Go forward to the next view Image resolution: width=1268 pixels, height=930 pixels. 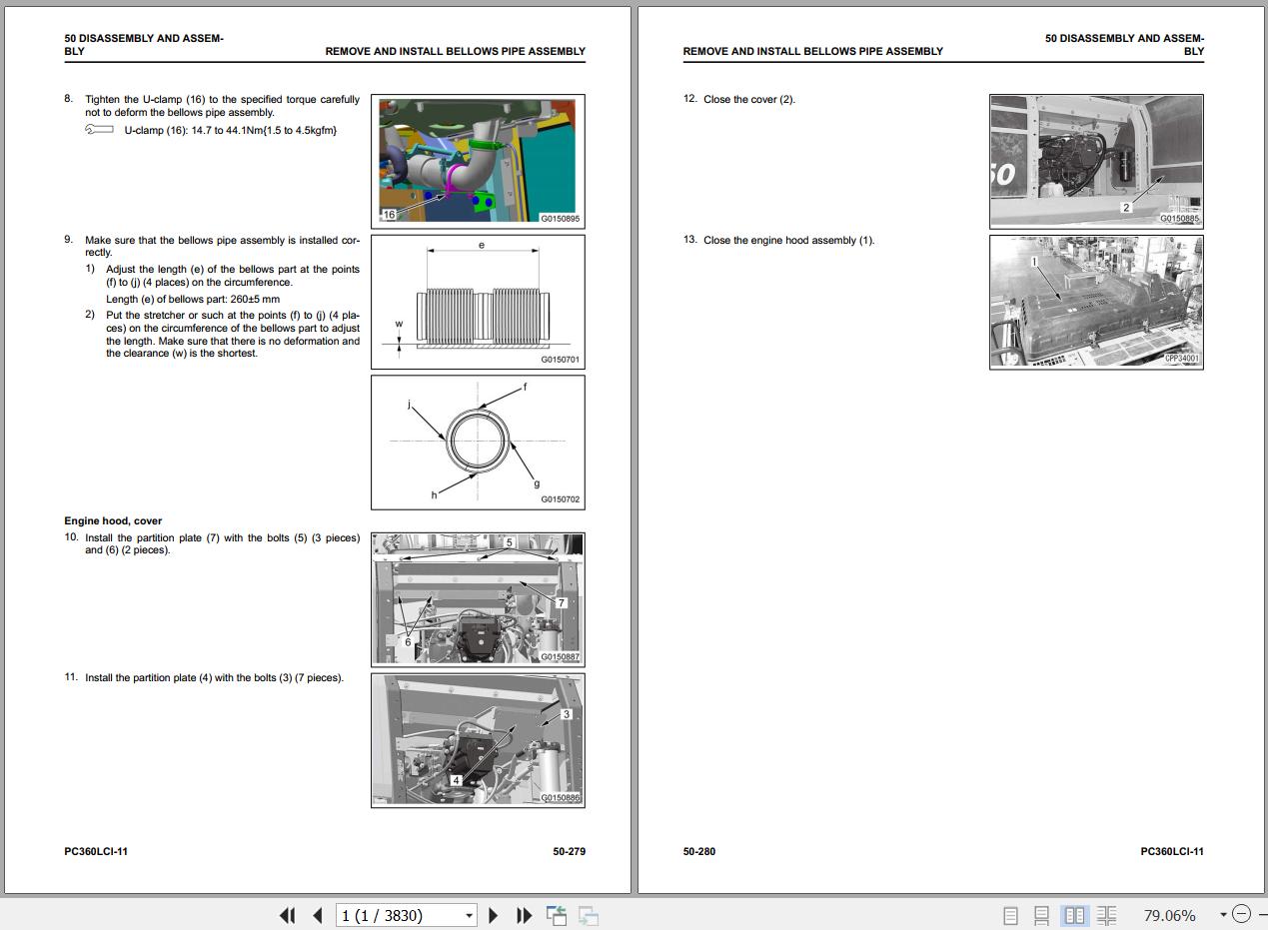589,915
